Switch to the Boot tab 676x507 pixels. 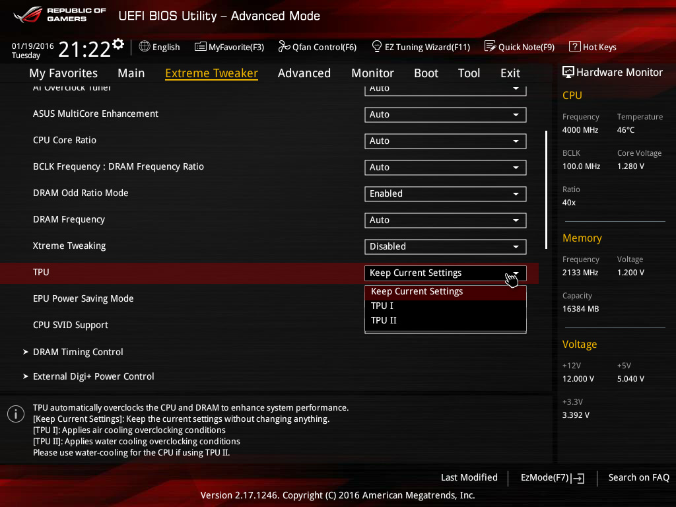[426, 73]
